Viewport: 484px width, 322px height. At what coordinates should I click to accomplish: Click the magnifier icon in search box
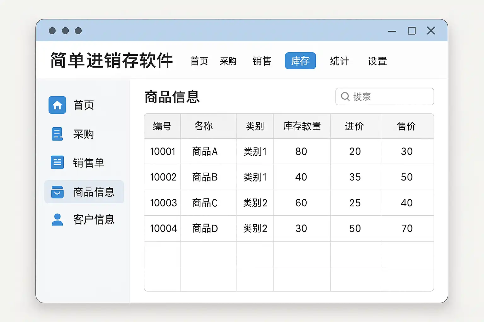pyautogui.click(x=345, y=97)
